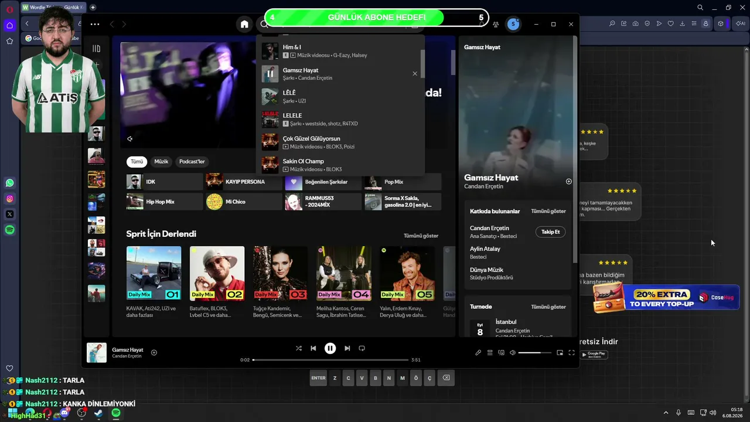Switch to the Wordle browser tab
This screenshot has height=422, width=750.
(x=53, y=8)
